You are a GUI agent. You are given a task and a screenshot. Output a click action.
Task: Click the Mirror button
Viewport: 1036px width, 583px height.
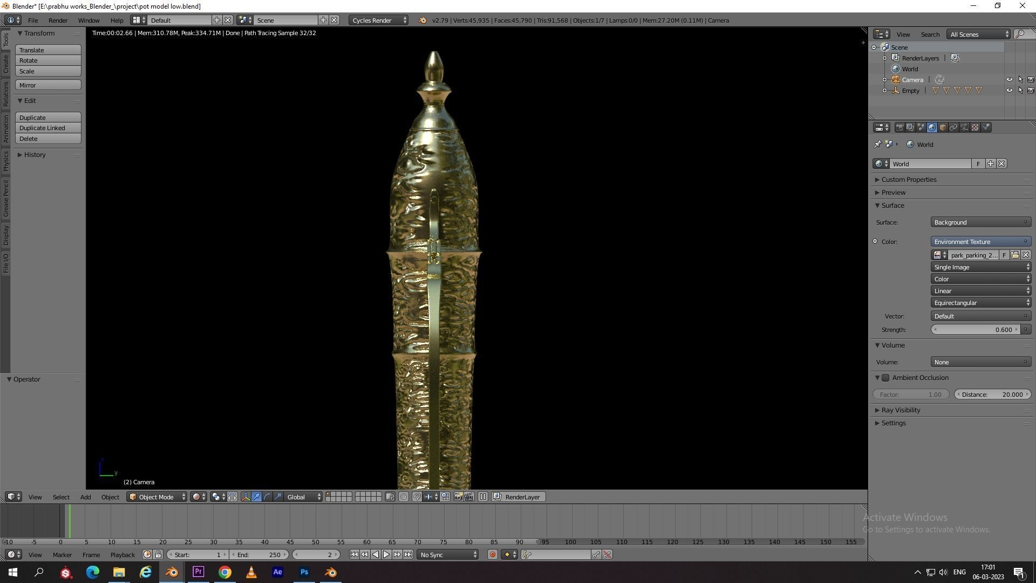pyautogui.click(x=48, y=85)
